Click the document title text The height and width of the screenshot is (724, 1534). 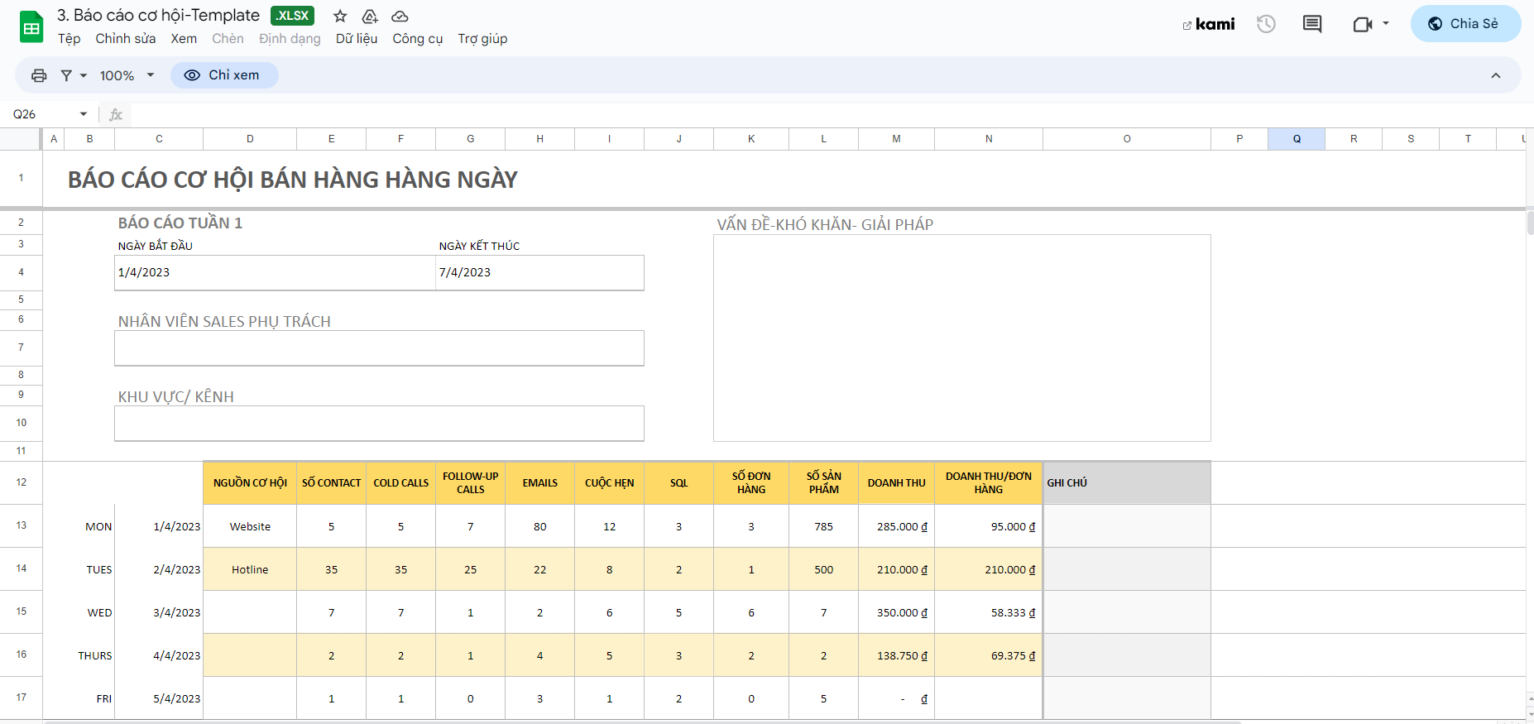tap(158, 16)
